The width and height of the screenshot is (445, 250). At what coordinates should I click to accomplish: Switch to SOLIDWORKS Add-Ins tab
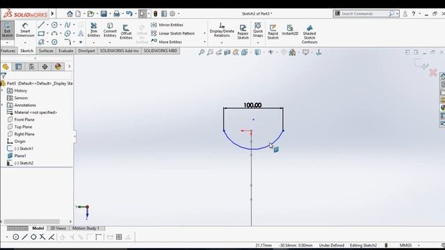pyautogui.click(x=119, y=51)
